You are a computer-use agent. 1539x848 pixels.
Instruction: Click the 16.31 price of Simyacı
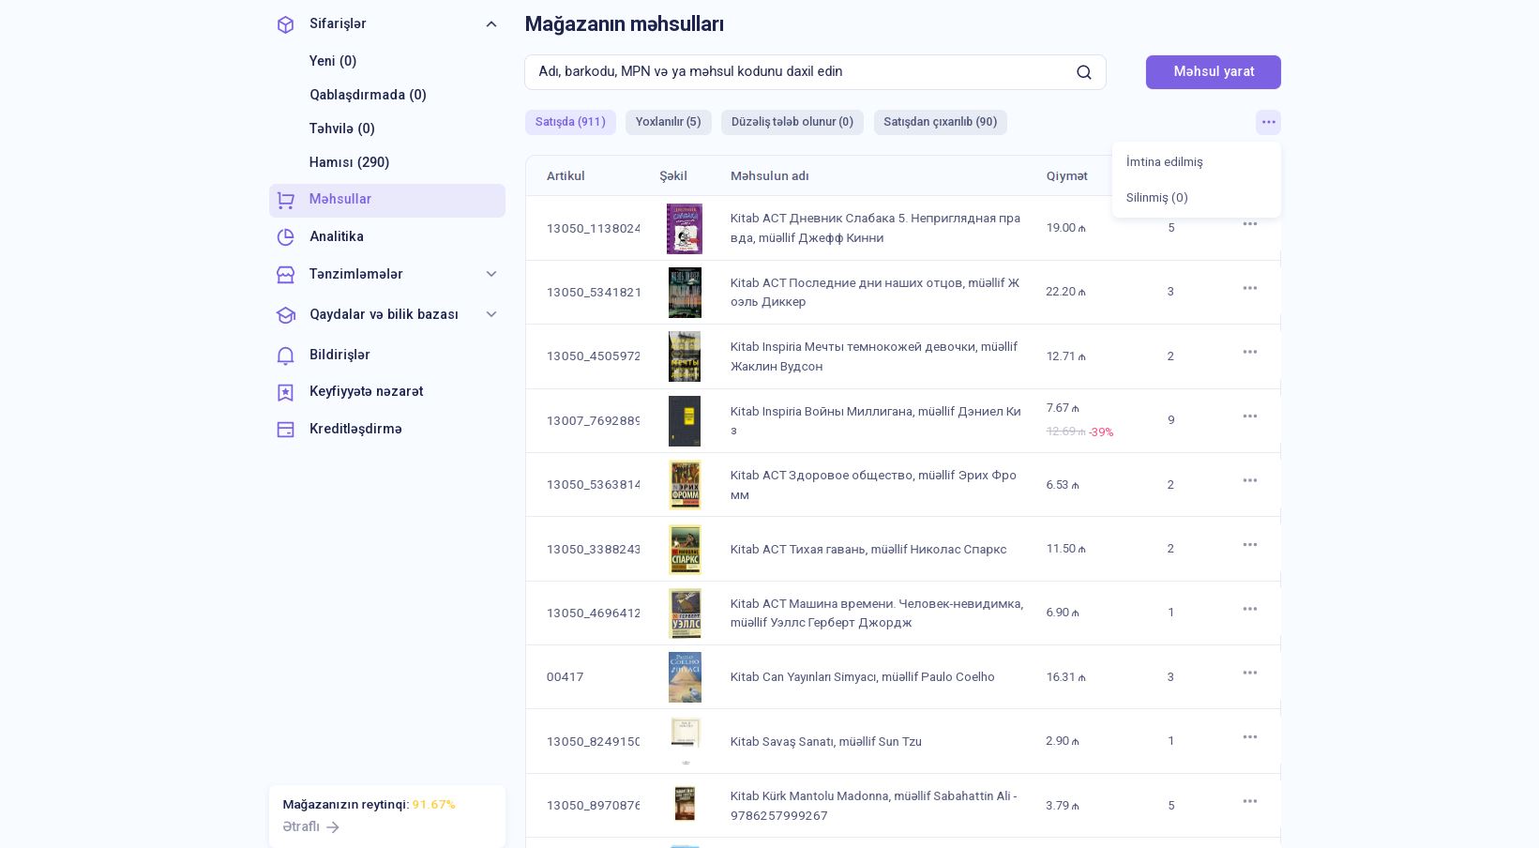click(x=1066, y=677)
